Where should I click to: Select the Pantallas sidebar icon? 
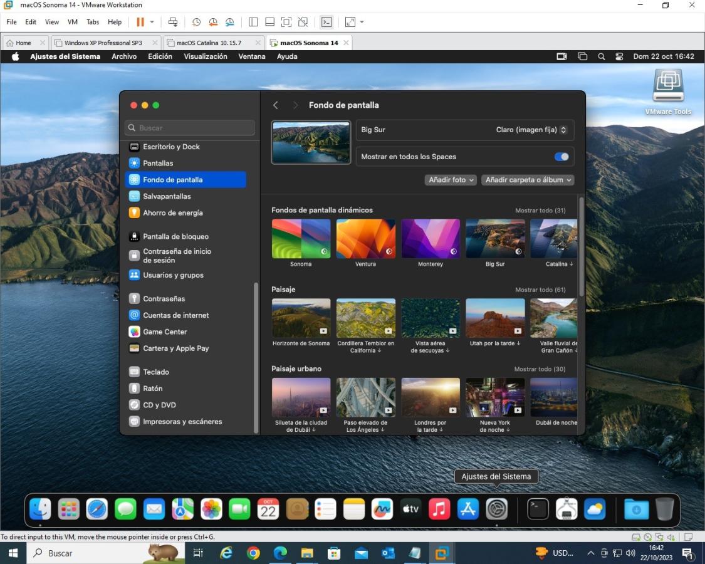(x=134, y=163)
